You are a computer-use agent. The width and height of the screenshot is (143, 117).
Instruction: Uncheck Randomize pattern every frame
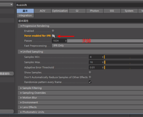(x=90, y=82)
